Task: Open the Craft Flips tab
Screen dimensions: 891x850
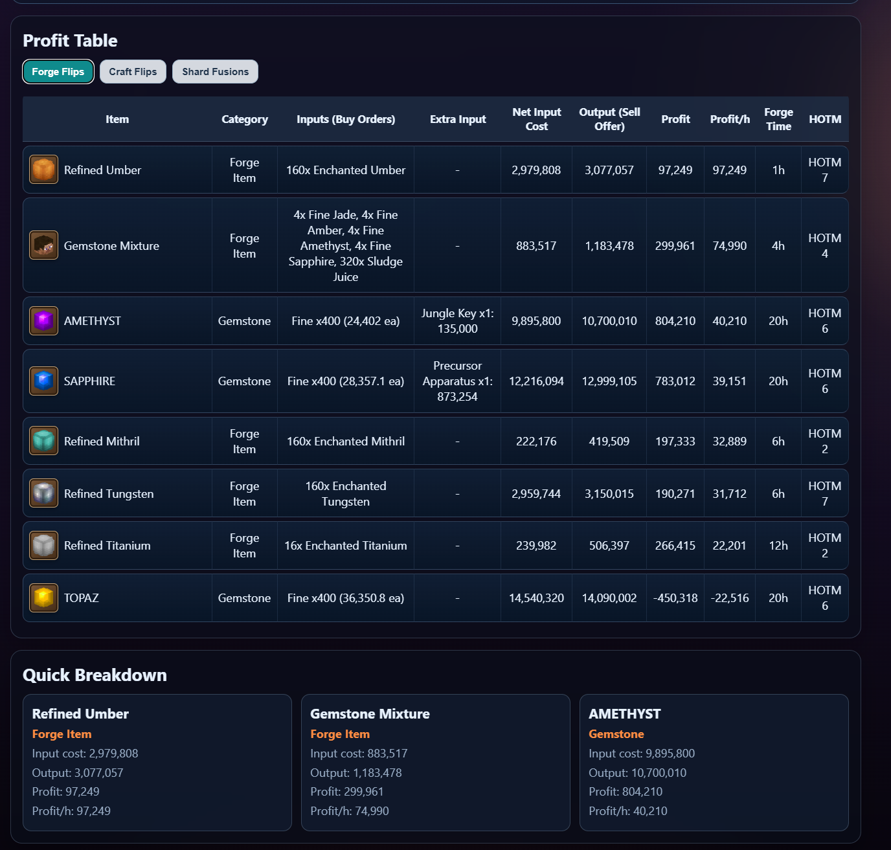Action: [x=133, y=72]
